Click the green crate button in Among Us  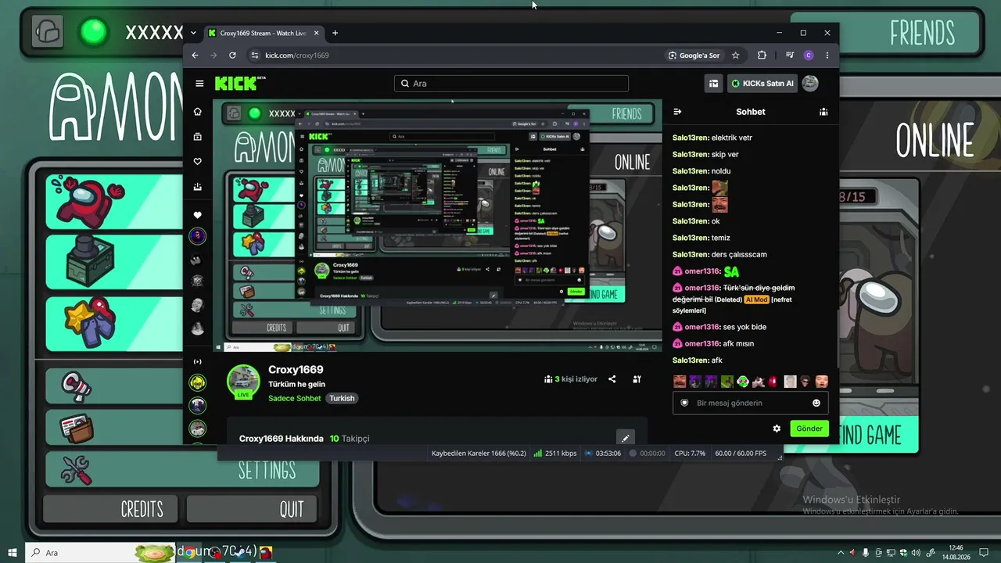pyautogui.click(x=113, y=261)
